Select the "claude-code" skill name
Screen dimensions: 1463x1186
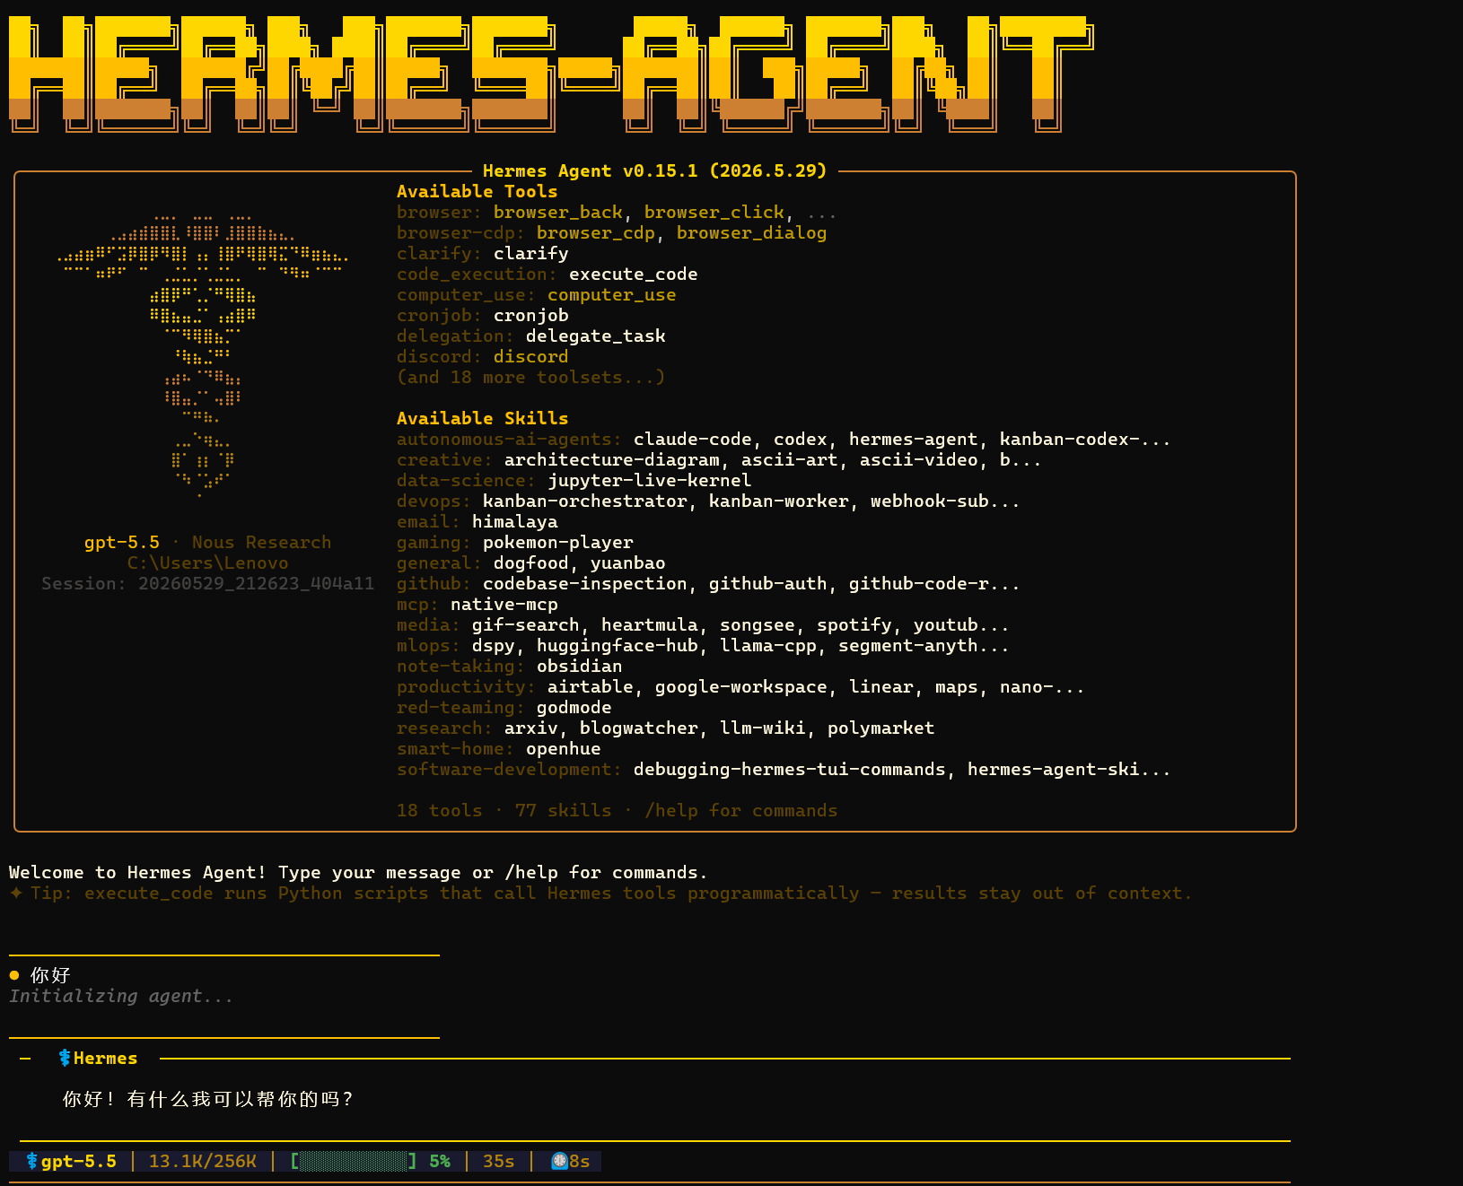pos(693,440)
